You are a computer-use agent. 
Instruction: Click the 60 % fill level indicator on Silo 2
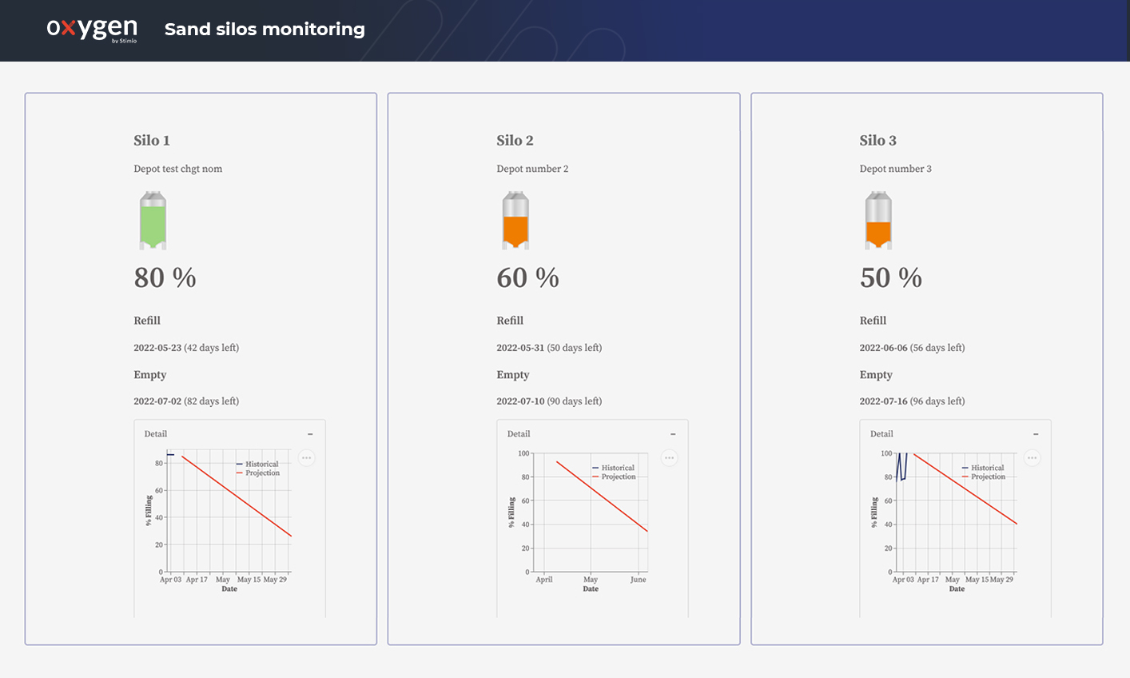pyautogui.click(x=527, y=277)
